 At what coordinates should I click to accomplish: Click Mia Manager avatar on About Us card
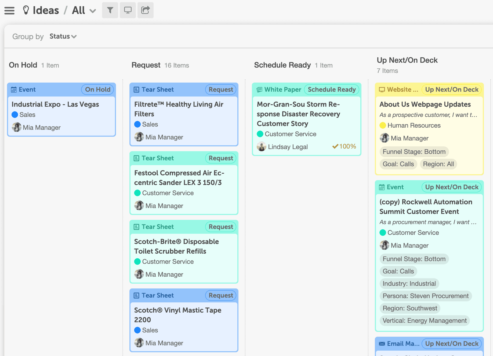click(384, 138)
